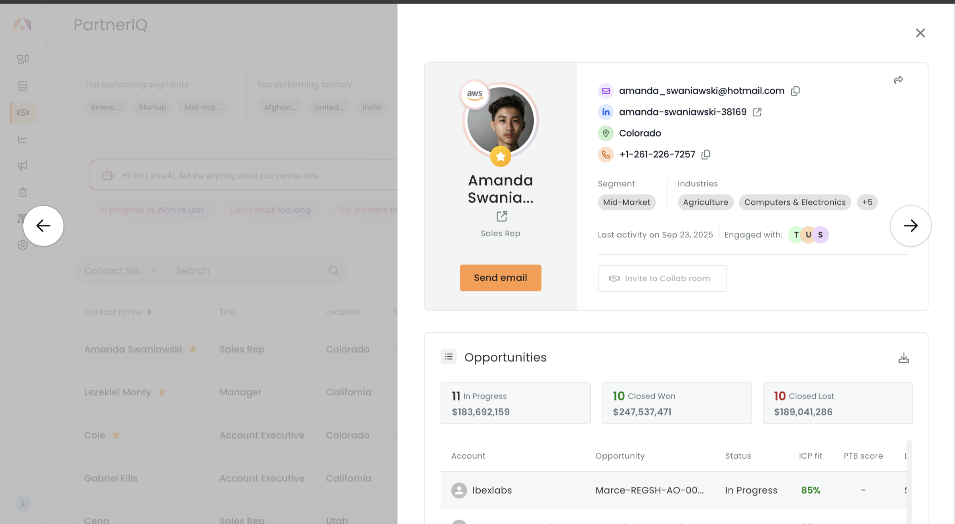Select the In Progress opportunities card
Viewport: 955px width, 524px height.
pos(515,403)
